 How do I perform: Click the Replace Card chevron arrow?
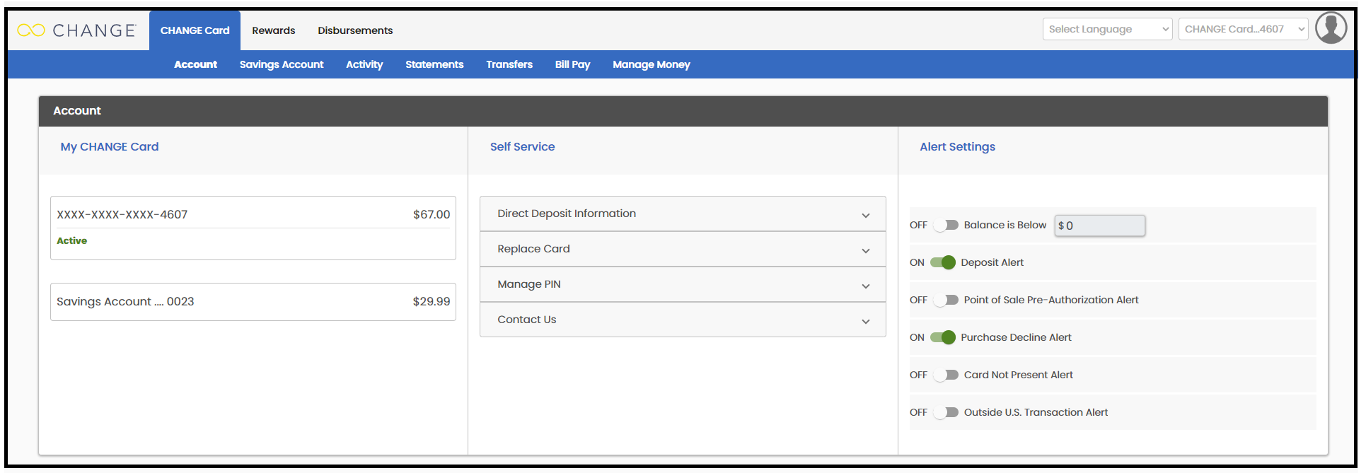coord(866,251)
